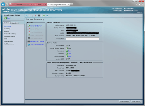145x106 pixels.
Task: Click the Power On Server action link
Action: 36,26
